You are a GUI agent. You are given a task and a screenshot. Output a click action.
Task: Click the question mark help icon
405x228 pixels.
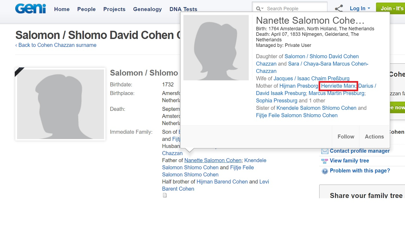point(325,171)
